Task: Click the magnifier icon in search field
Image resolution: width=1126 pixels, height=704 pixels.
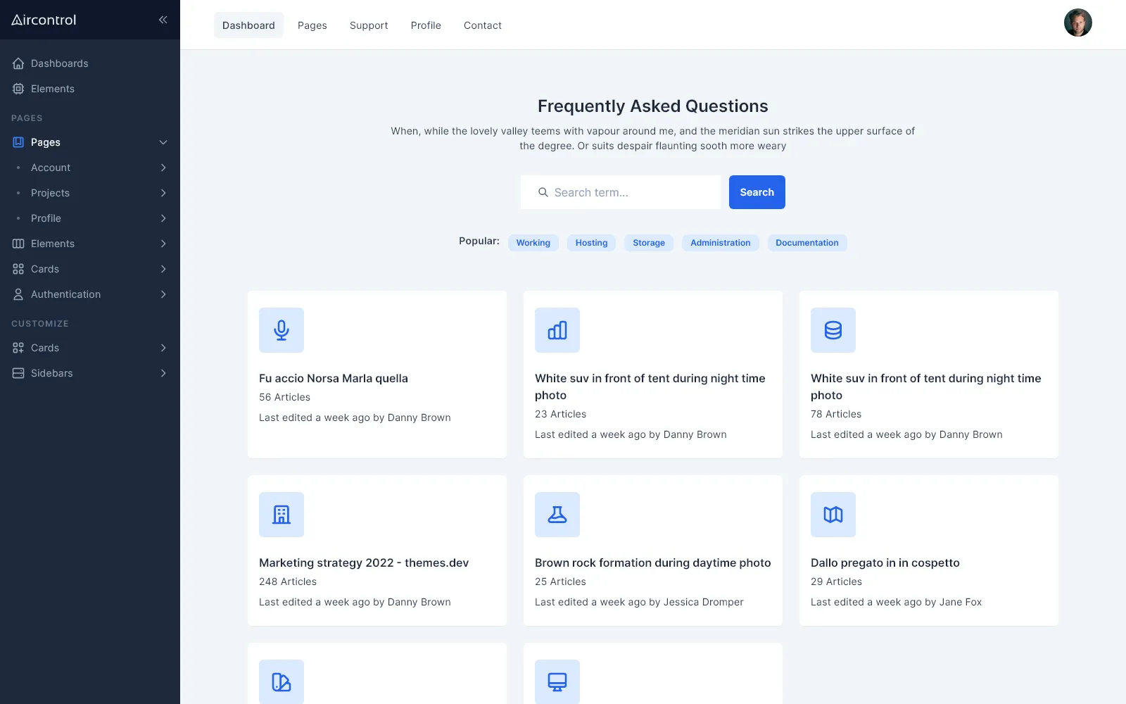Action: pos(543,192)
